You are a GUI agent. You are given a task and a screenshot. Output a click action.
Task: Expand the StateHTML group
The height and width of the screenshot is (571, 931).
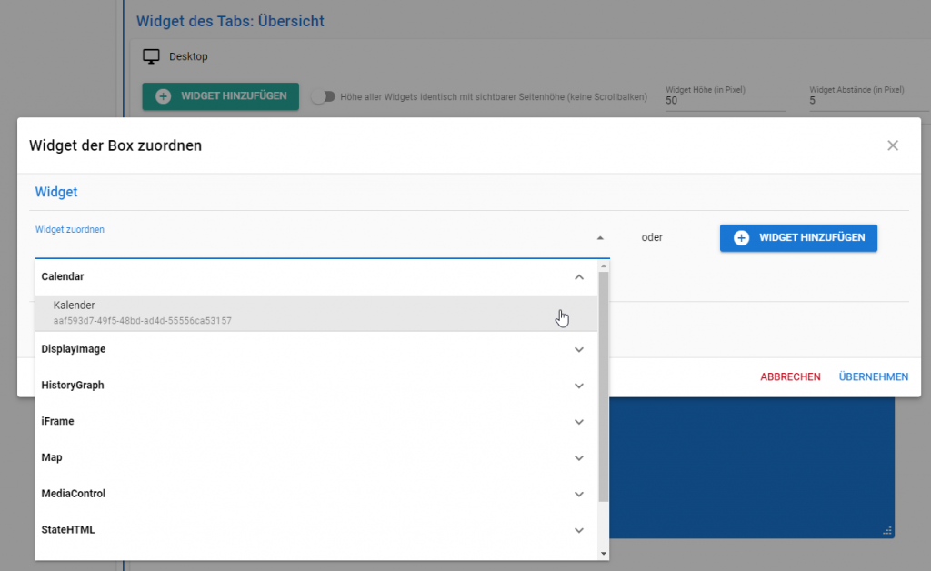[x=579, y=530]
